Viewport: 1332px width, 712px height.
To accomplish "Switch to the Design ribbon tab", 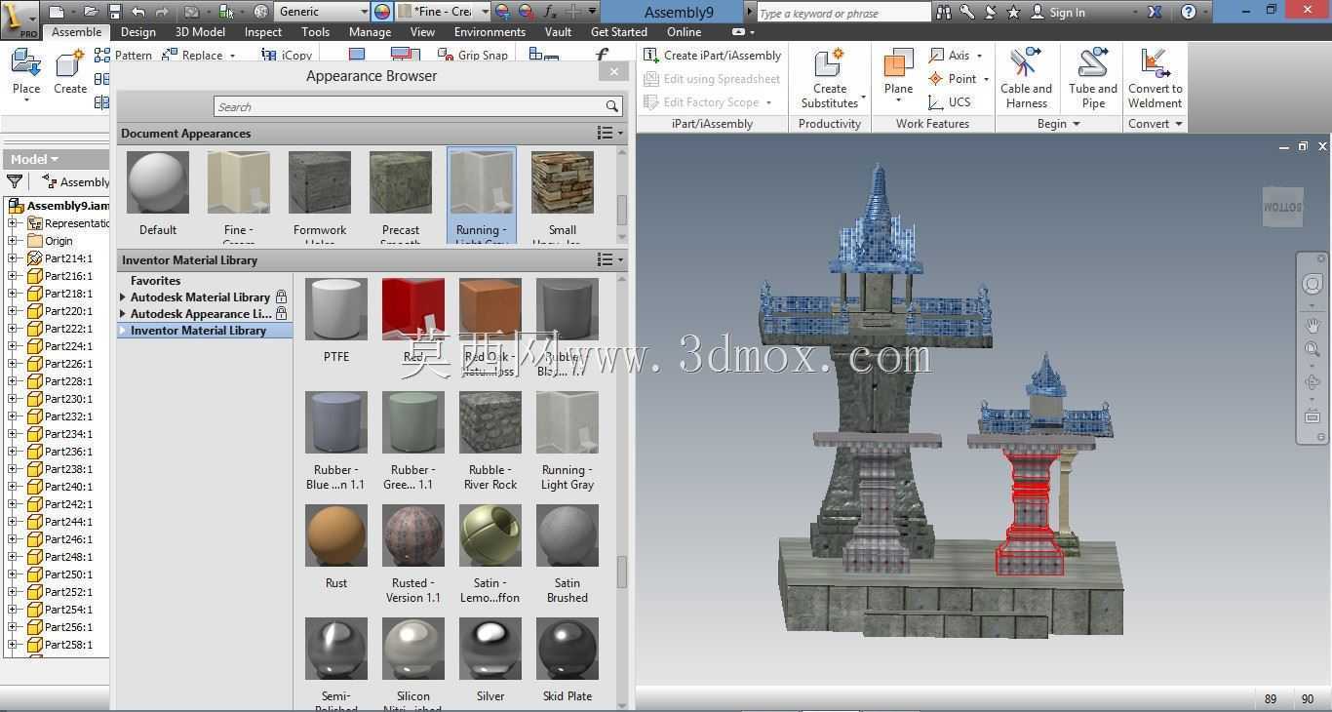I will [x=138, y=32].
